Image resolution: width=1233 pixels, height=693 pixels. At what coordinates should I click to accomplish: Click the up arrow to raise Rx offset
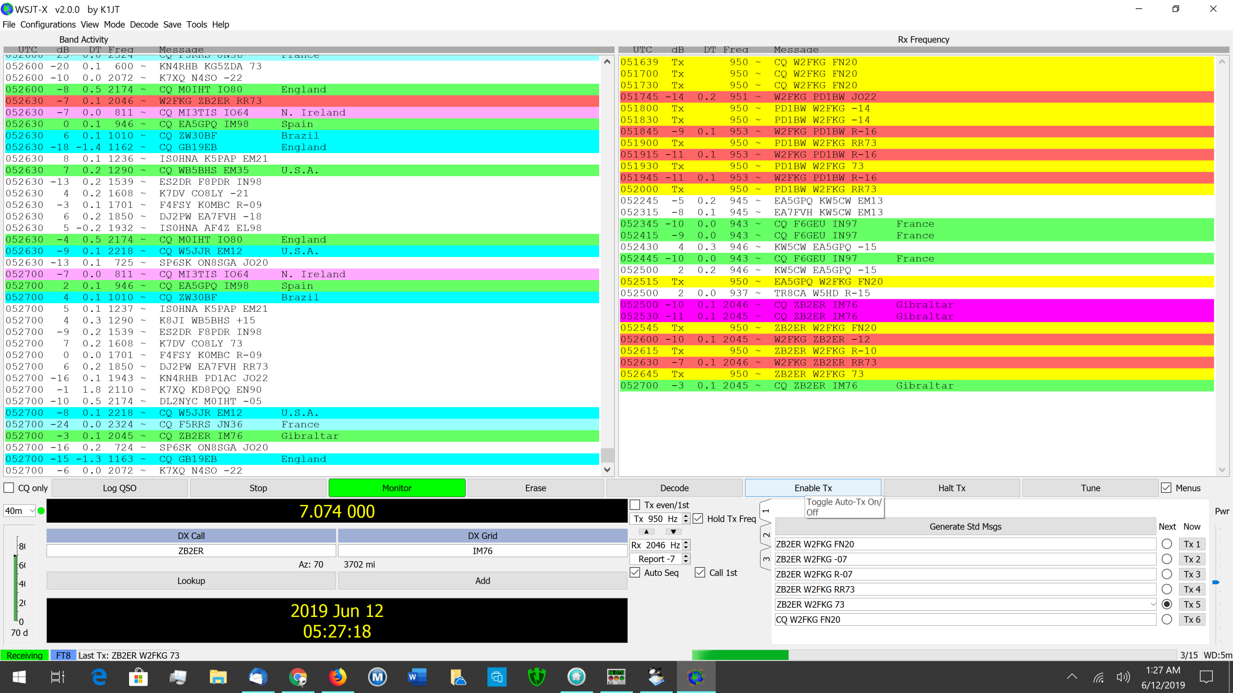pos(646,531)
